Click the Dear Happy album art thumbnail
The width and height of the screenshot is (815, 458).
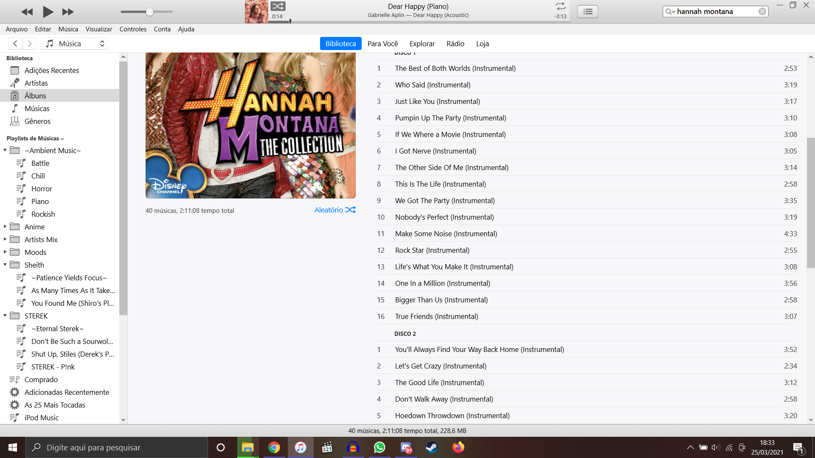click(x=256, y=11)
